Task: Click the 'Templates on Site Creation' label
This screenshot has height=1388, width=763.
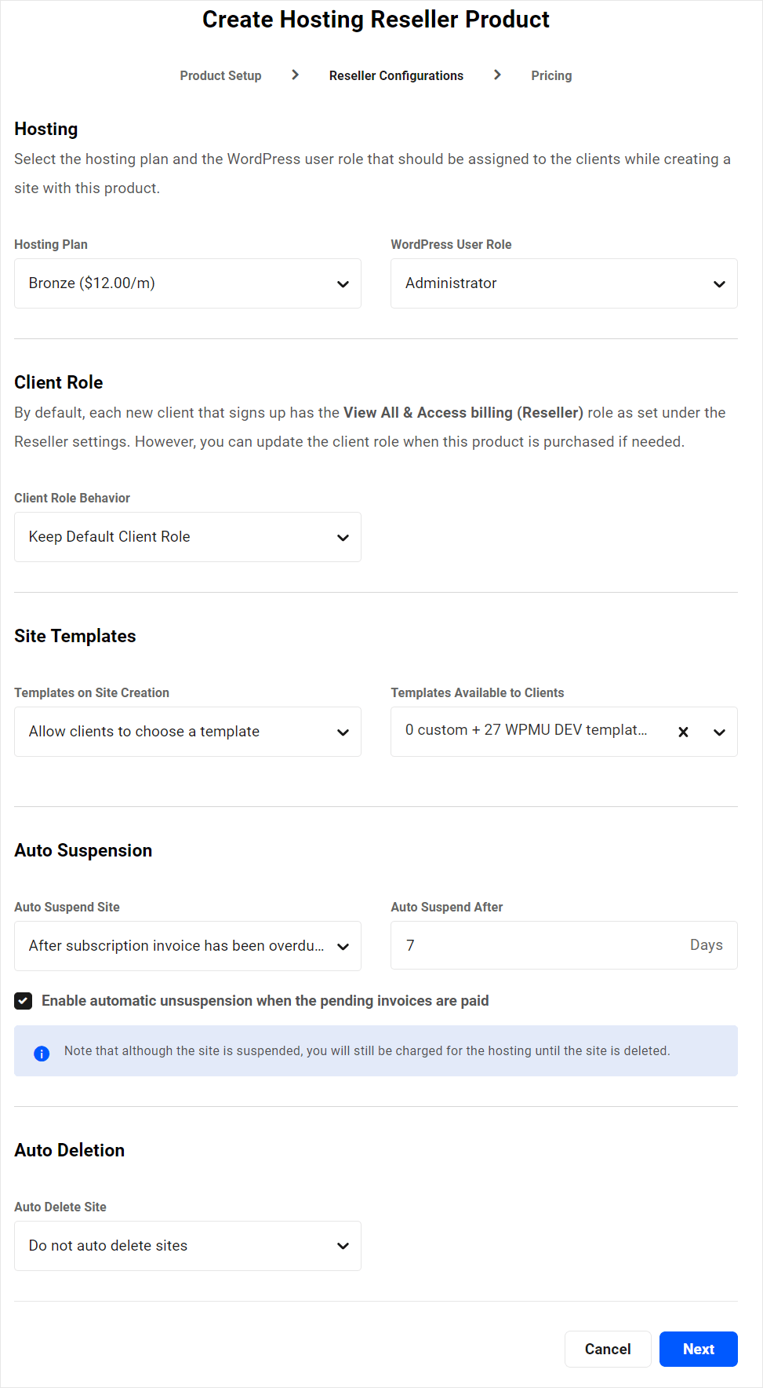Action: [x=92, y=692]
